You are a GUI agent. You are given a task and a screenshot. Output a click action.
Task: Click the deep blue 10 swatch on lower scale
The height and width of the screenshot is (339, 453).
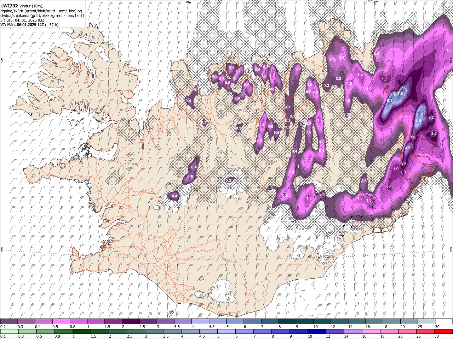(x=316, y=332)
